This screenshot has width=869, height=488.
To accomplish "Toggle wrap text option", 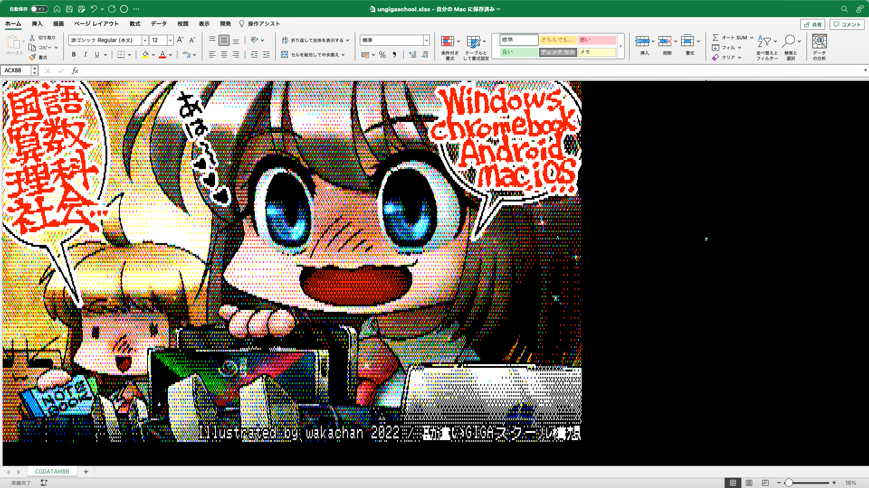I will [316, 40].
